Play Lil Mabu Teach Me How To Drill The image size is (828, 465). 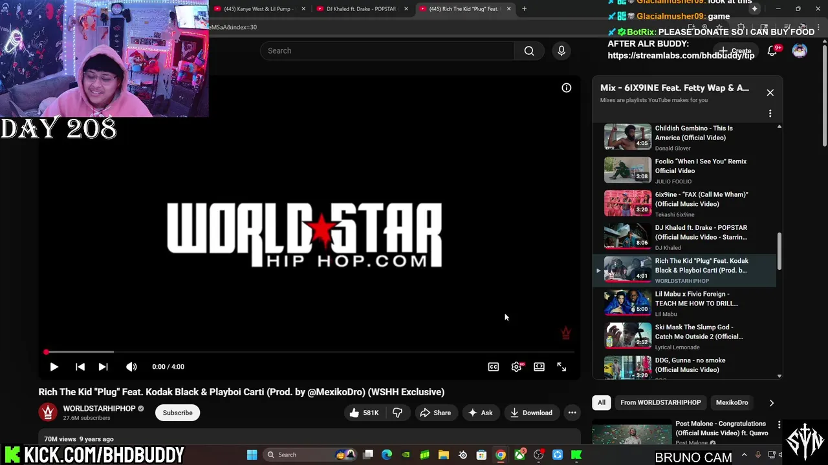click(686, 303)
